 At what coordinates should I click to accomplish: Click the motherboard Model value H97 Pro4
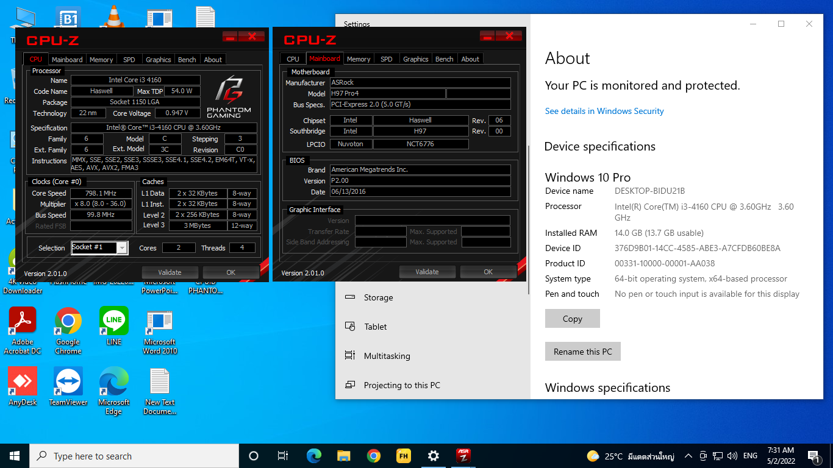387,93
